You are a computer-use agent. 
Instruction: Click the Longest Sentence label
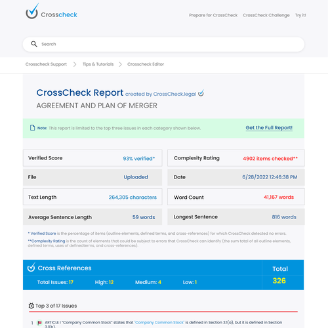pos(195,217)
